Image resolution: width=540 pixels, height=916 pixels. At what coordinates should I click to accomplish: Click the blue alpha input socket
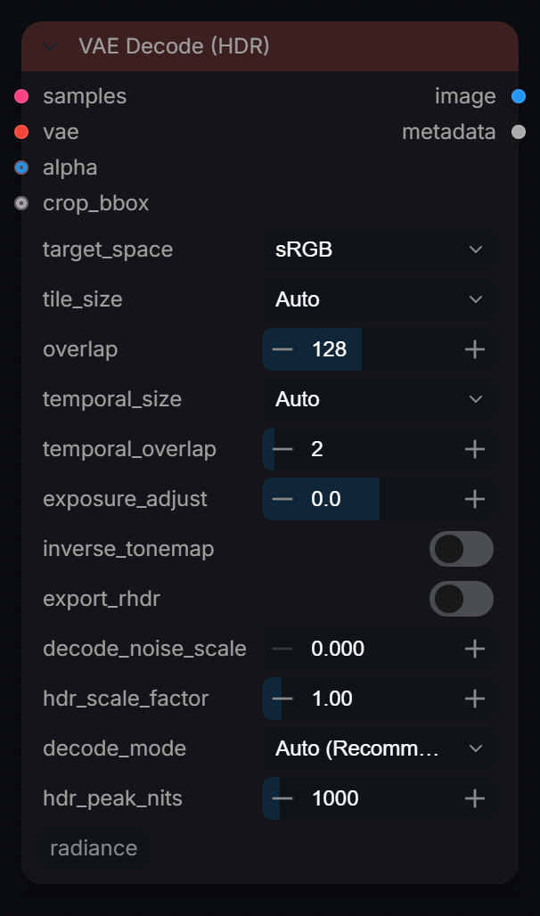pos(21,168)
